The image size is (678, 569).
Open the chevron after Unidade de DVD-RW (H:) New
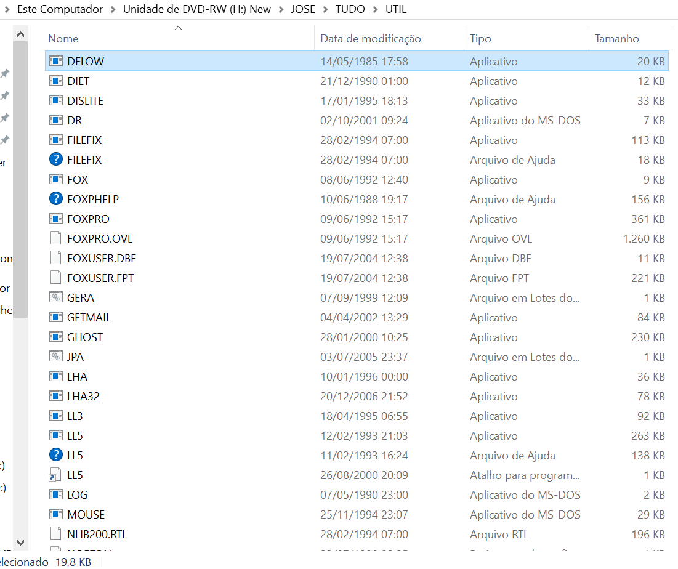pos(281,9)
